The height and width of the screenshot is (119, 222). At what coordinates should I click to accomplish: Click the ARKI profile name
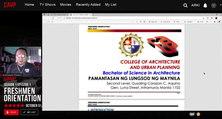click(195, 5)
